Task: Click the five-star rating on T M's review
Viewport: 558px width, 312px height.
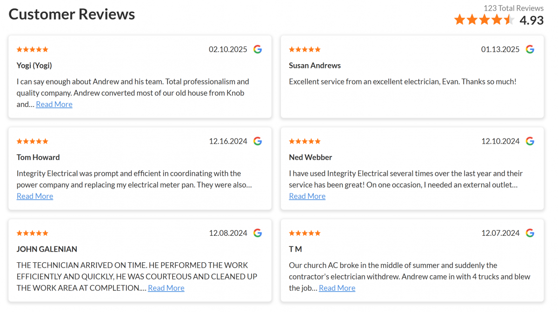Action: (x=305, y=233)
